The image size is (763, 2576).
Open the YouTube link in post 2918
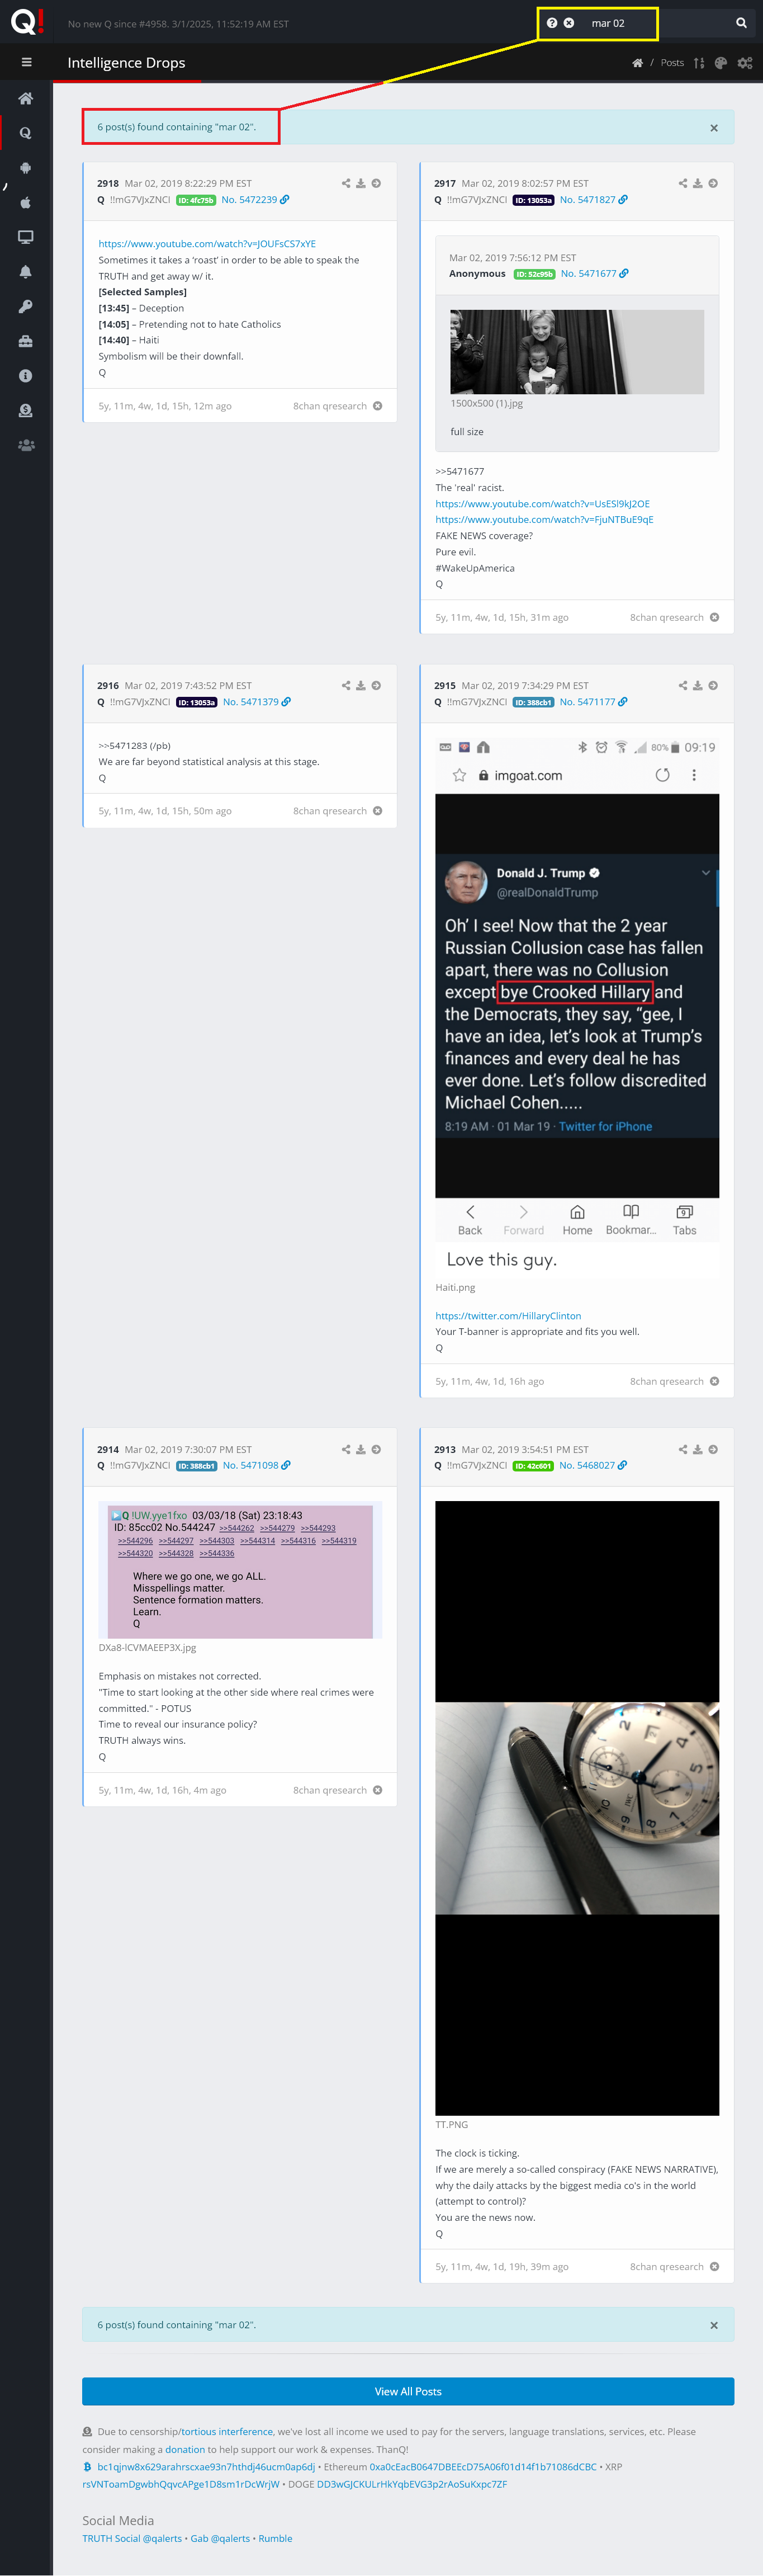207,244
